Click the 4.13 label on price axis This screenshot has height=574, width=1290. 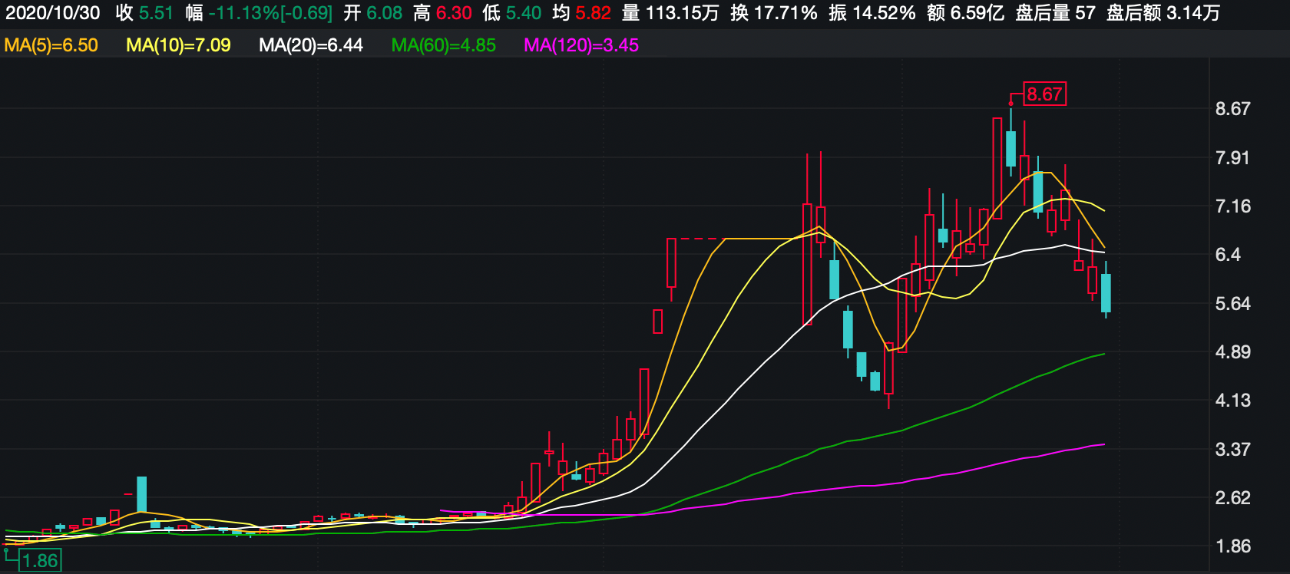click(x=1232, y=401)
